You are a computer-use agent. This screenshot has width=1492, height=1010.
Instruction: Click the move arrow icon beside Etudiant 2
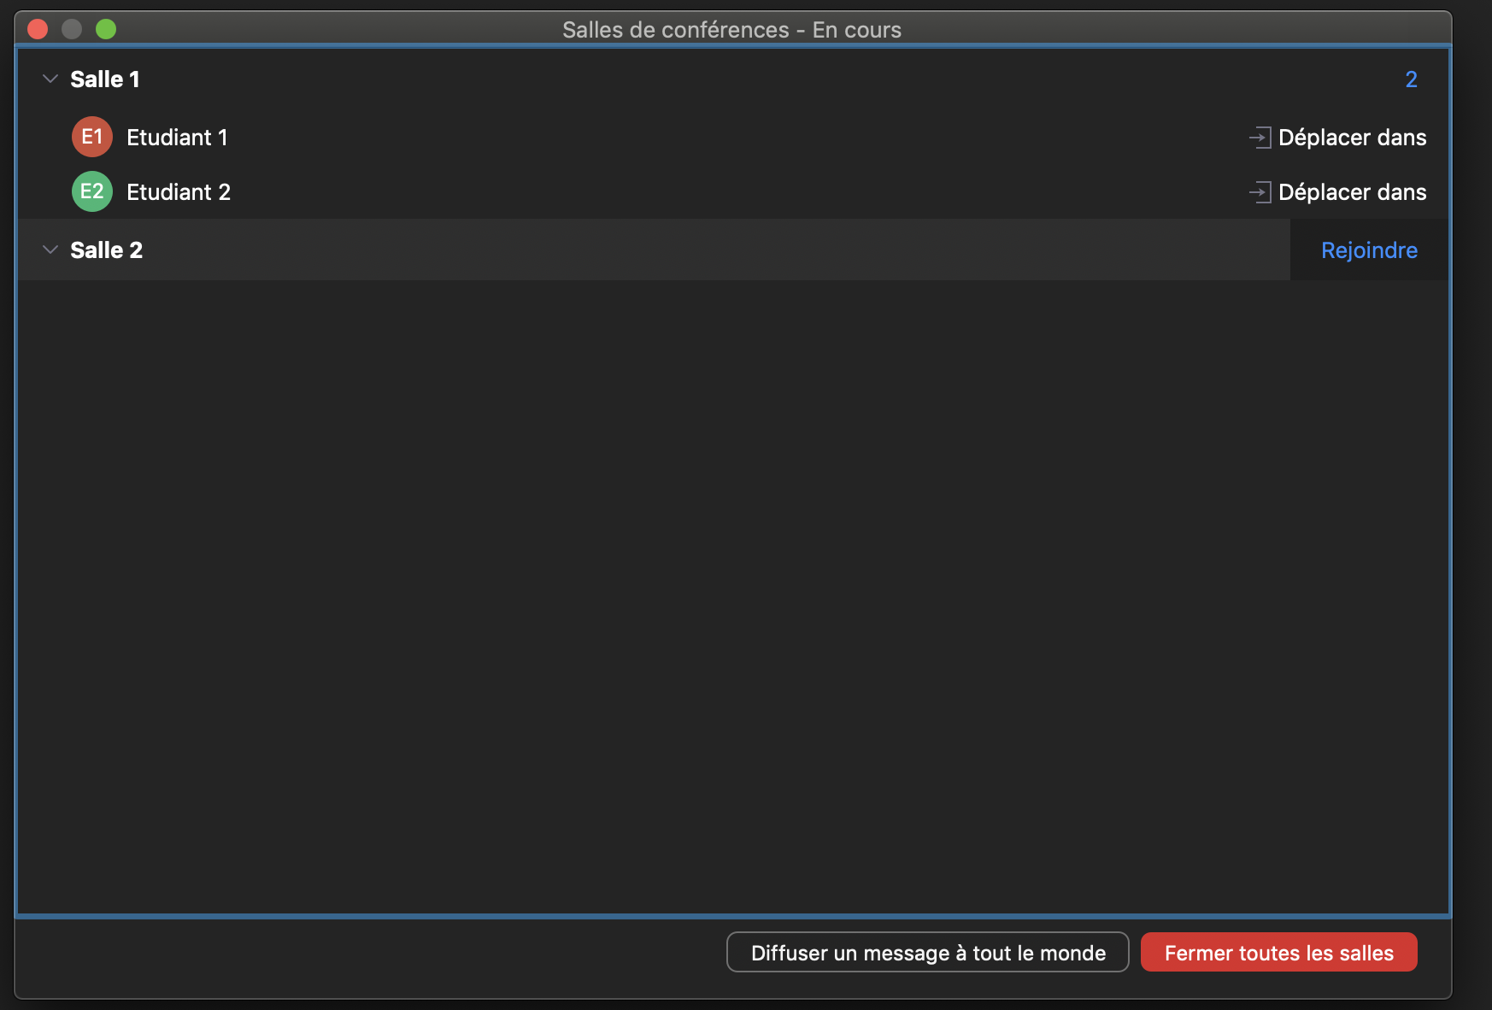(1260, 192)
